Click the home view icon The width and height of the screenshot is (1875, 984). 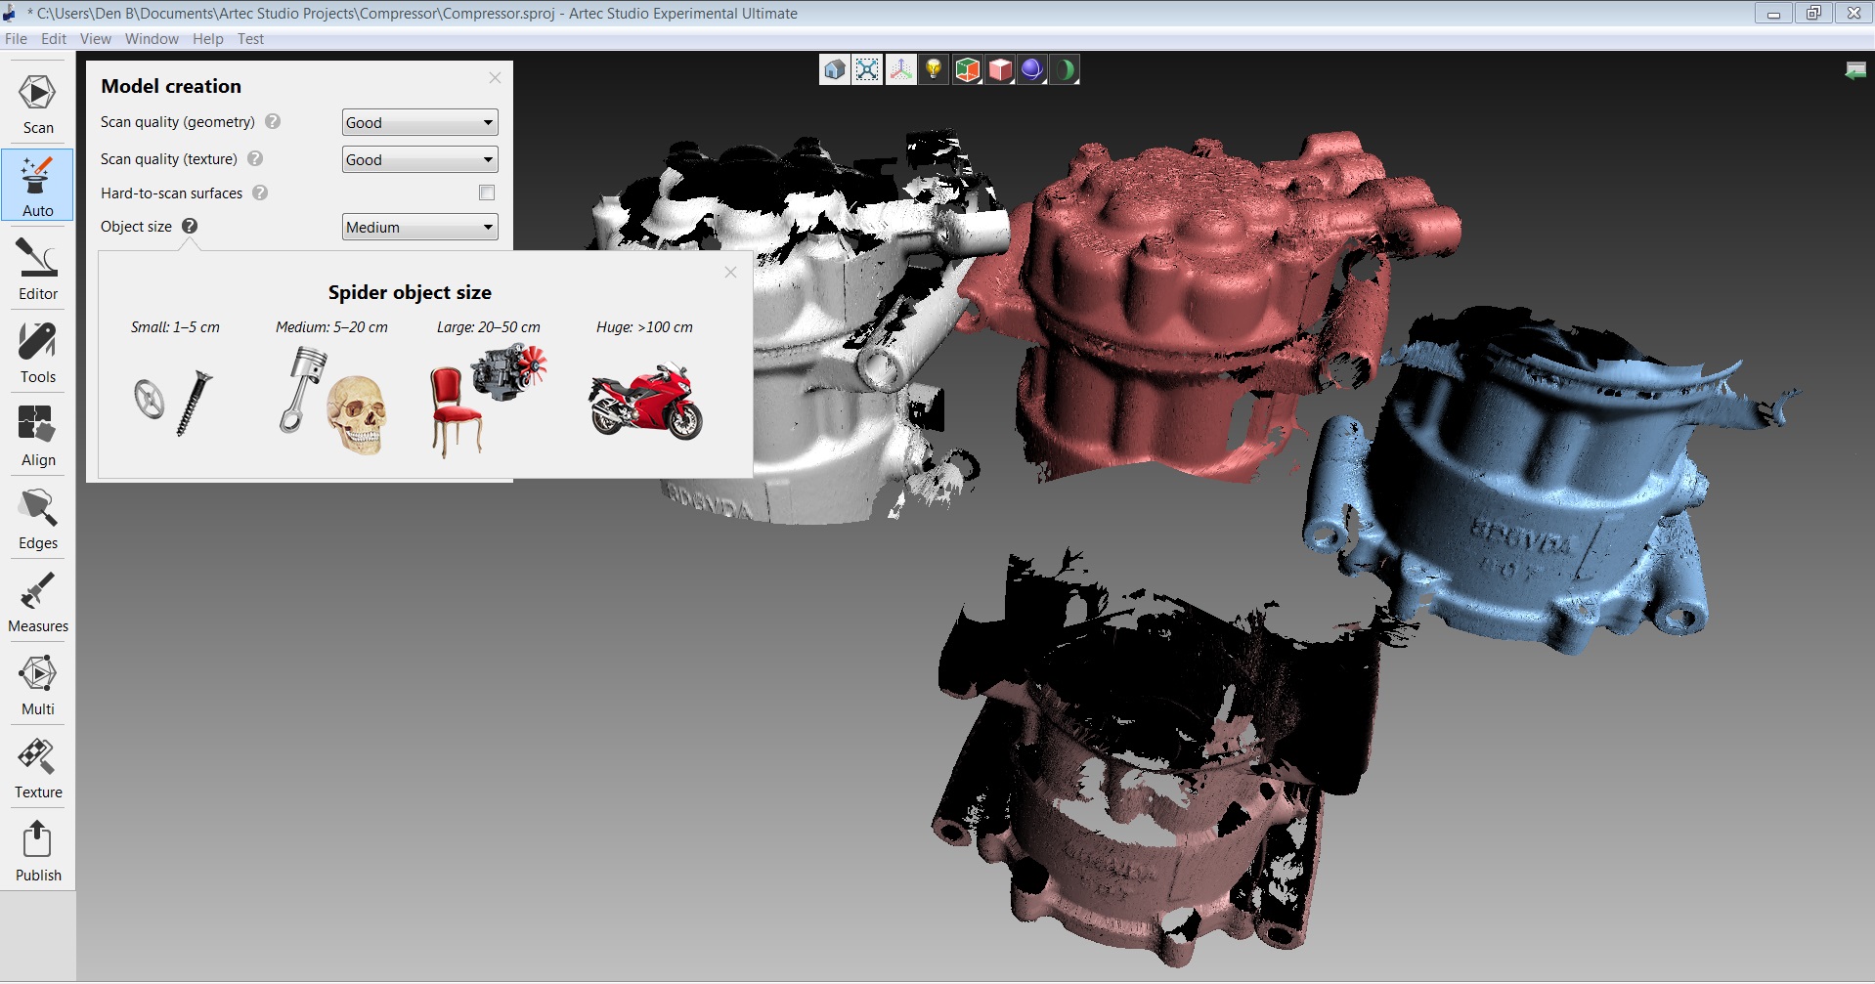[834, 69]
